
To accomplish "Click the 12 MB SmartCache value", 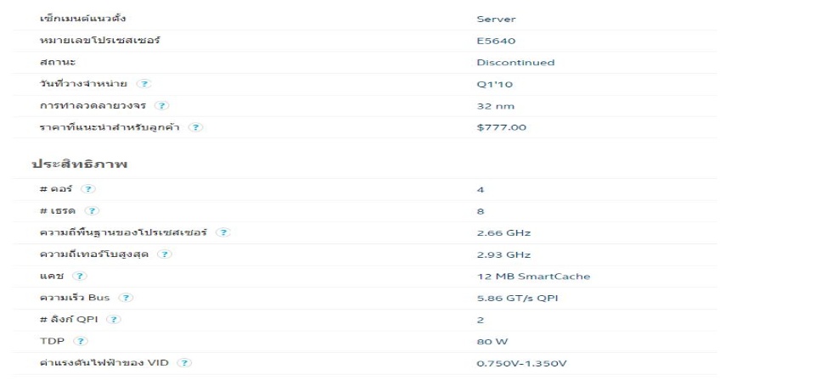I will (x=533, y=277).
